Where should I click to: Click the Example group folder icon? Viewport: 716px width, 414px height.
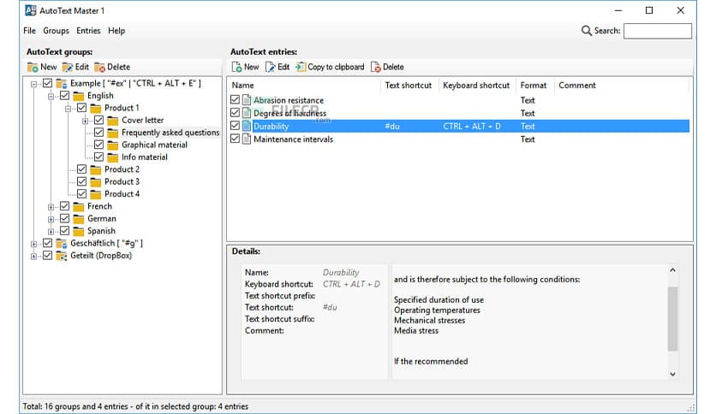coord(61,84)
